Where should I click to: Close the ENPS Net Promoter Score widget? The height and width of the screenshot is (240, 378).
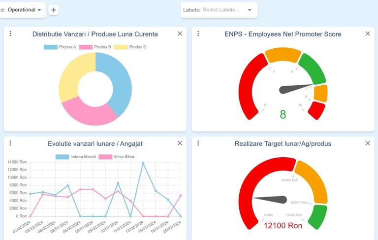368,34
